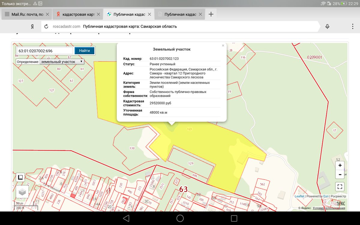360x225 pixels.
Task: Close the last Публичная кадас tab
Action: click(x=200, y=14)
